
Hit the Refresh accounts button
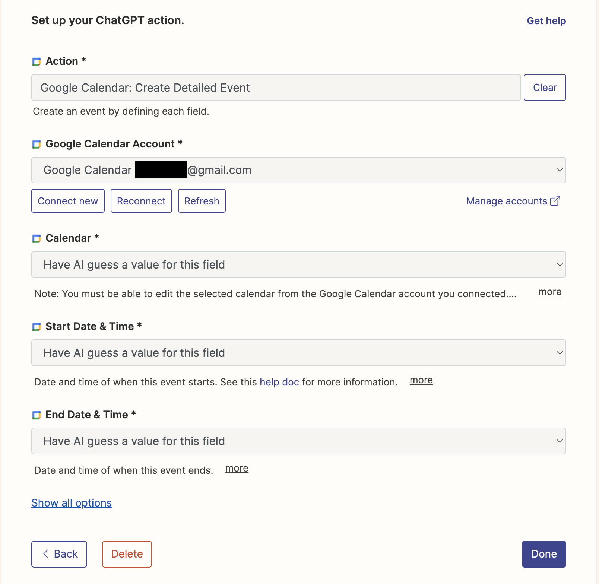pyautogui.click(x=202, y=201)
